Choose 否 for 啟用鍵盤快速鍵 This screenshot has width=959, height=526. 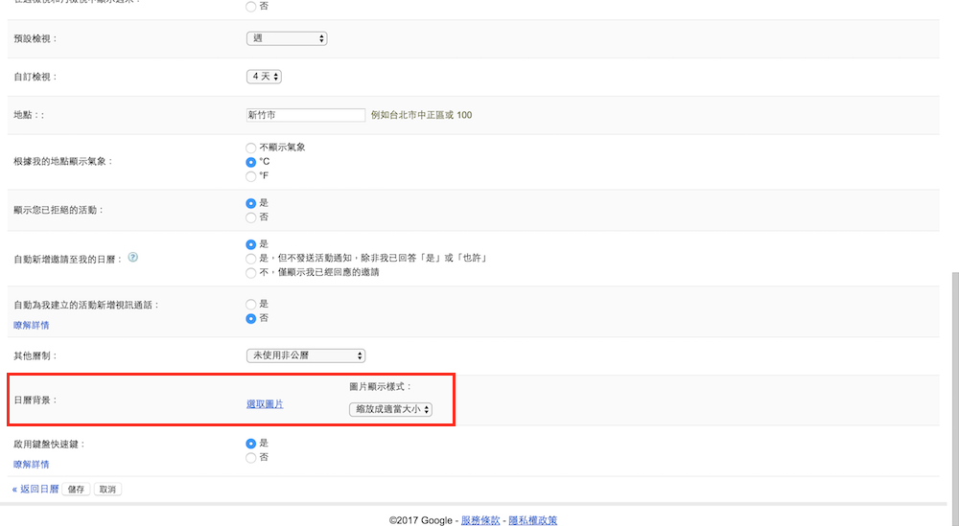251,458
